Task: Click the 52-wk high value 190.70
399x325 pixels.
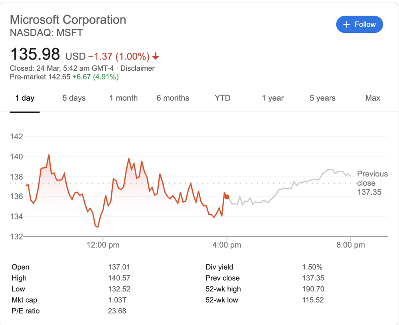Action: [x=313, y=289]
